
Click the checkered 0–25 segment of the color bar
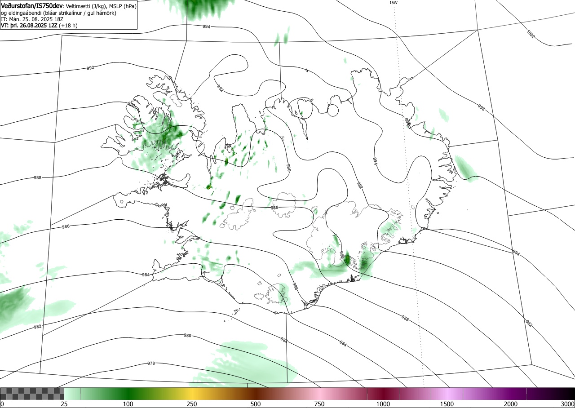(32, 394)
